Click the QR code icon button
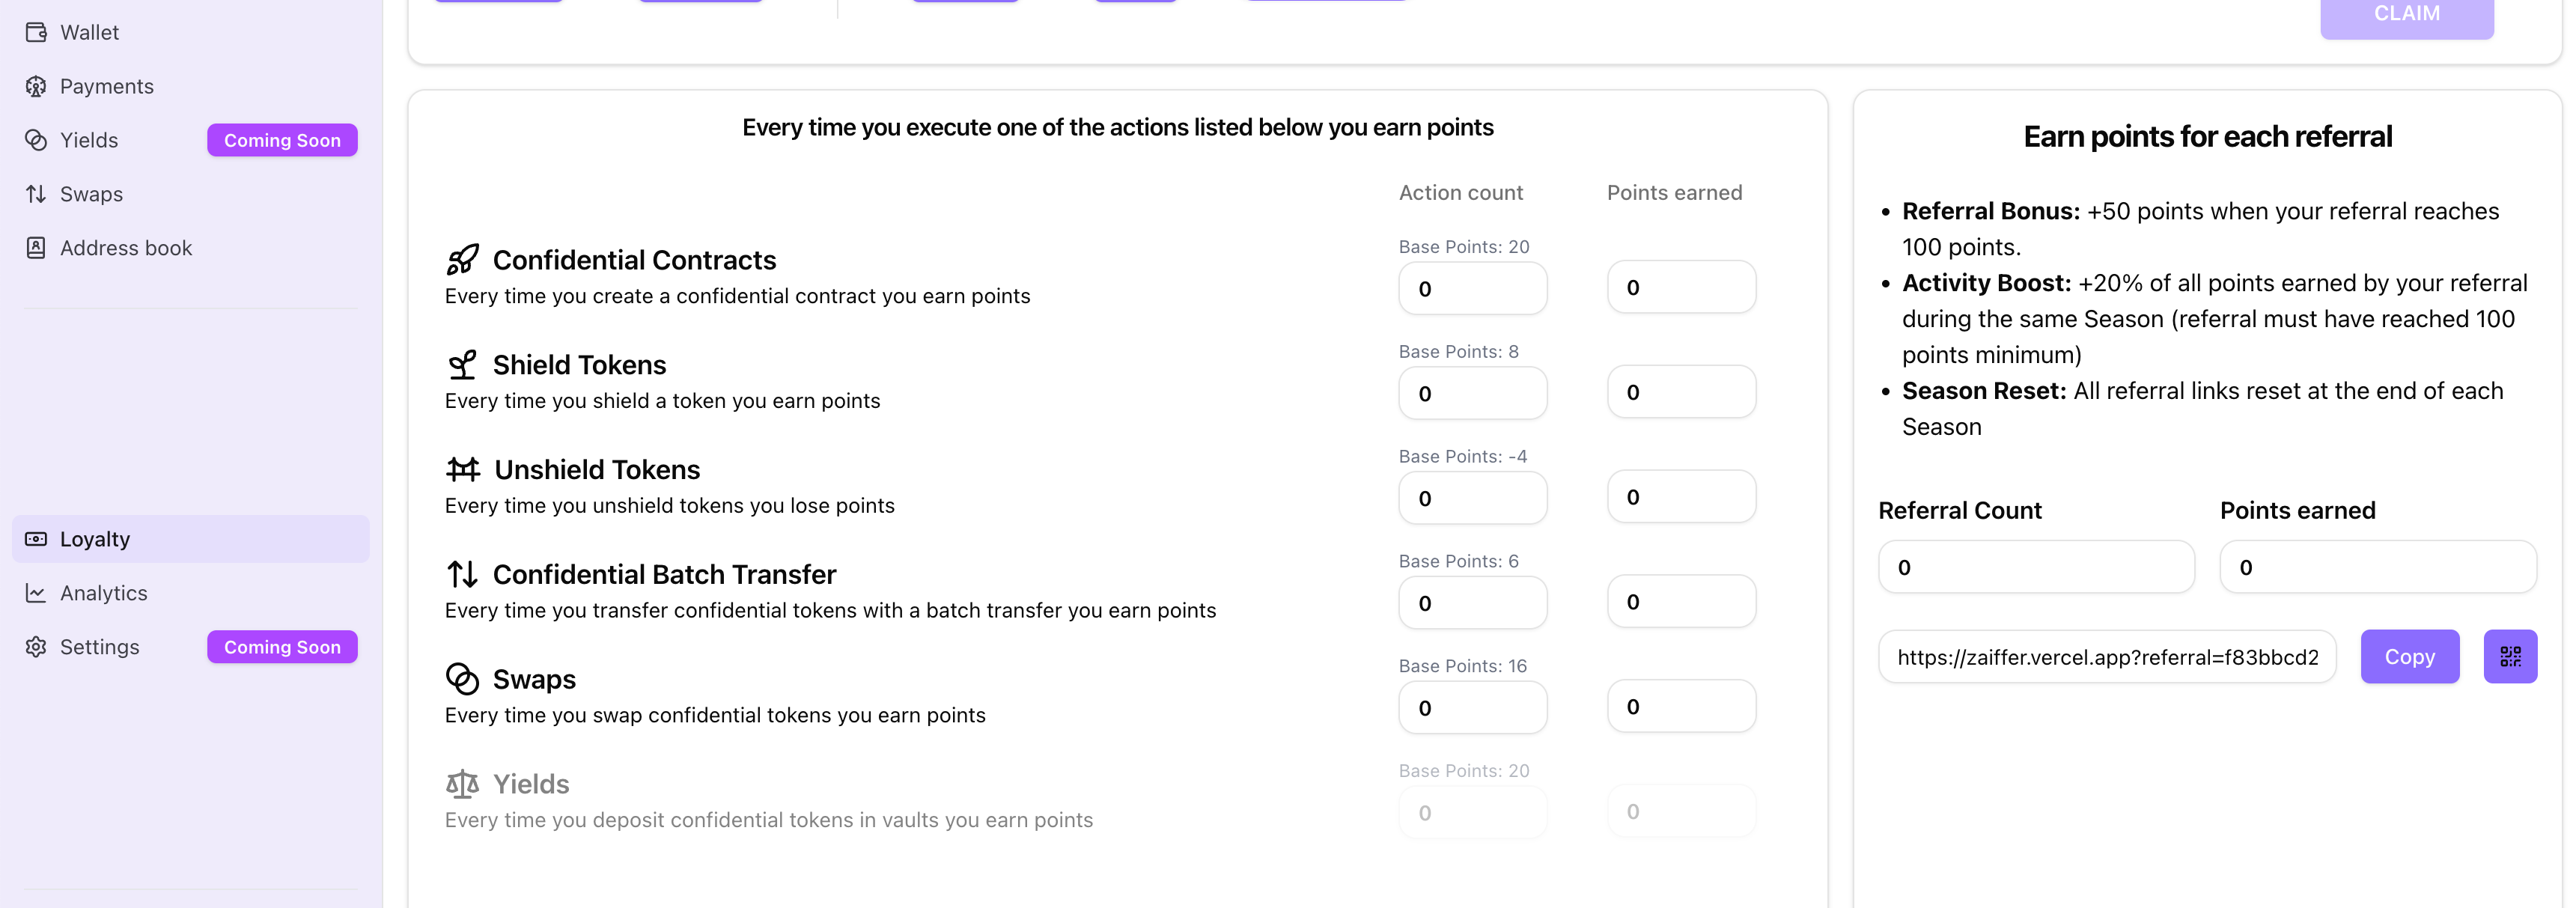This screenshot has height=908, width=2576. (2509, 656)
